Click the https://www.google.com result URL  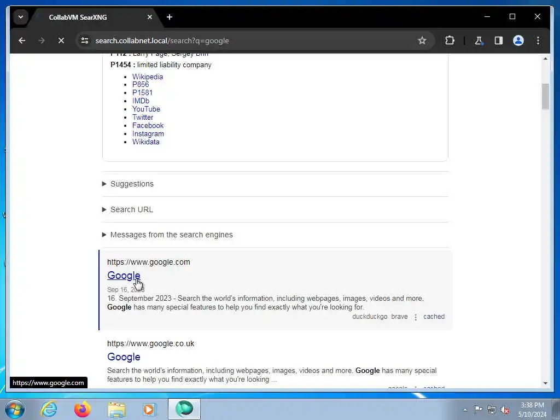coord(149,262)
